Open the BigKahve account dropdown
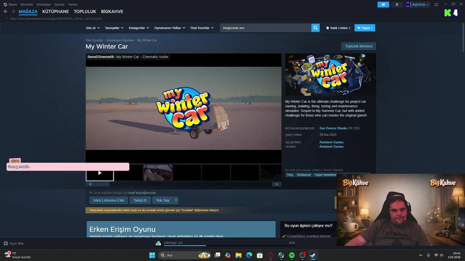Viewport: 465px width, 261px height. [x=417, y=5]
